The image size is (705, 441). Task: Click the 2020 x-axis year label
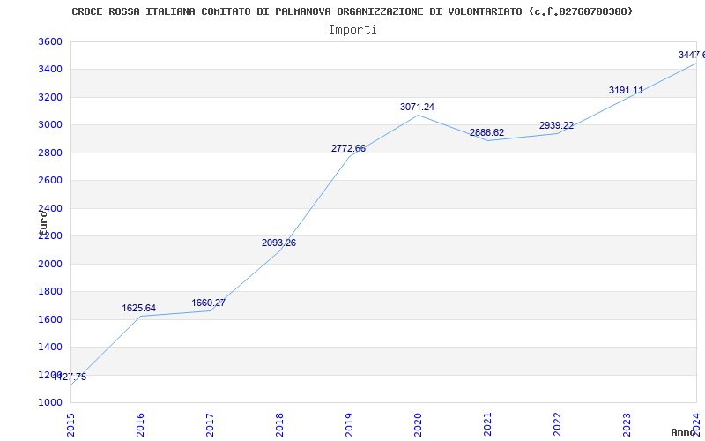pos(419,425)
